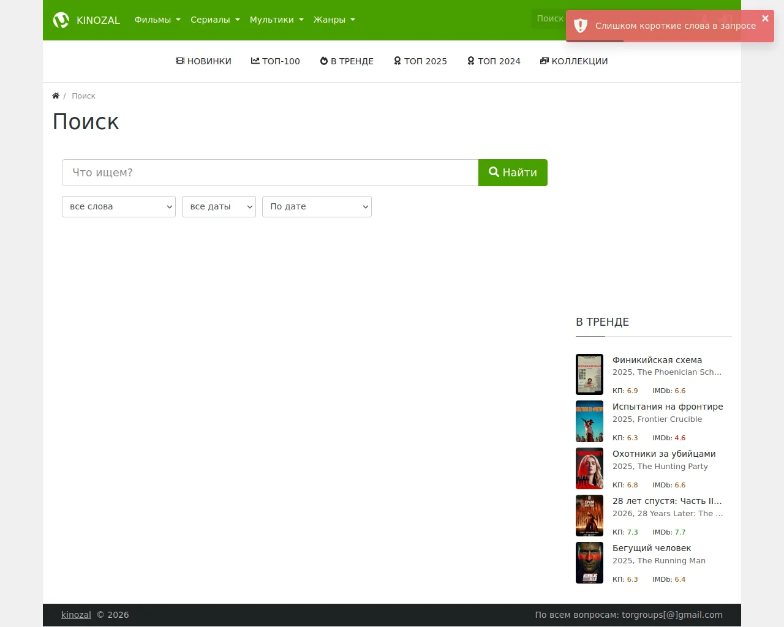Click the icon beside КОЛЛЕКЦИИ
Viewport: 784px width, 627px height.
pyautogui.click(x=544, y=61)
